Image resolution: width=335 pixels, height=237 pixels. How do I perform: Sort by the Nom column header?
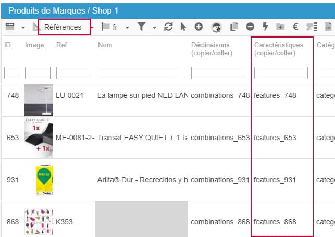point(105,45)
